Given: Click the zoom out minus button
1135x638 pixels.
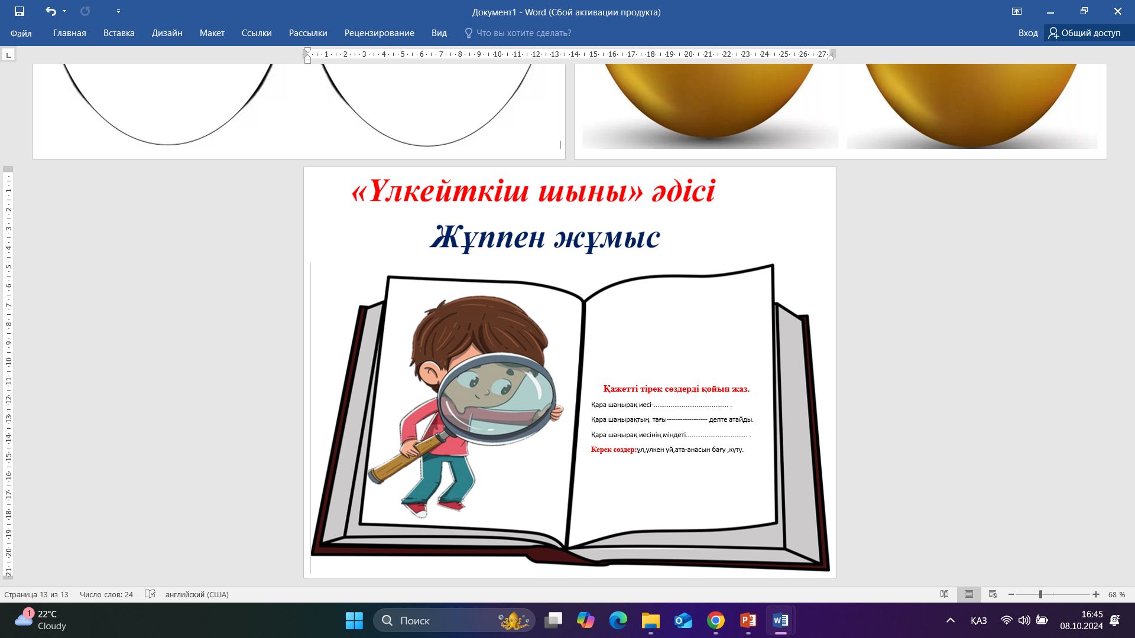Looking at the screenshot, I should [1011, 594].
